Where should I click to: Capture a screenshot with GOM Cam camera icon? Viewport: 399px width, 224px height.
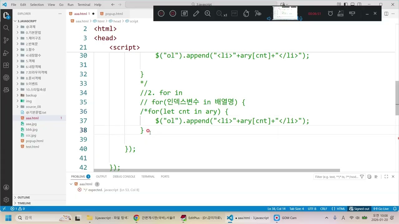(185, 13)
